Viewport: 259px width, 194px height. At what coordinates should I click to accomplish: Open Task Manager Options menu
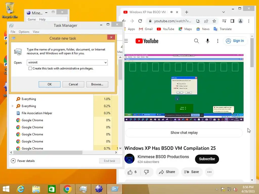[x=24, y=32]
